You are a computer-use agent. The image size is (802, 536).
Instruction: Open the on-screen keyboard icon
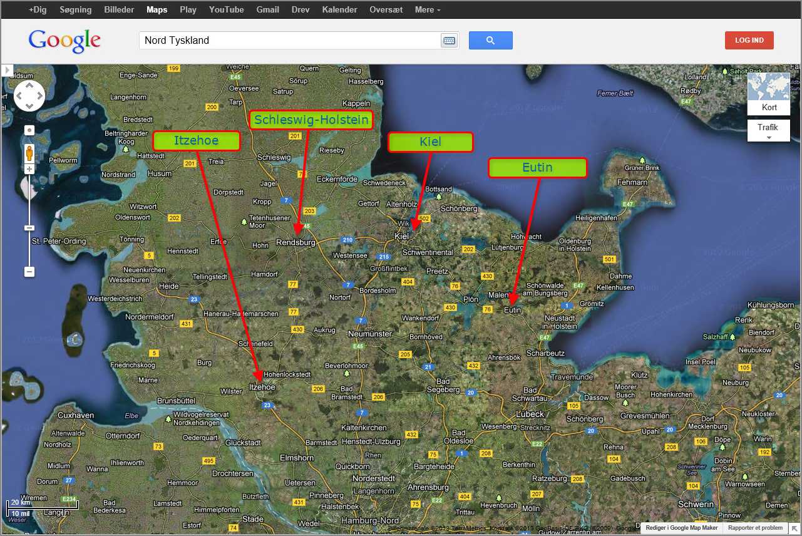tap(449, 41)
